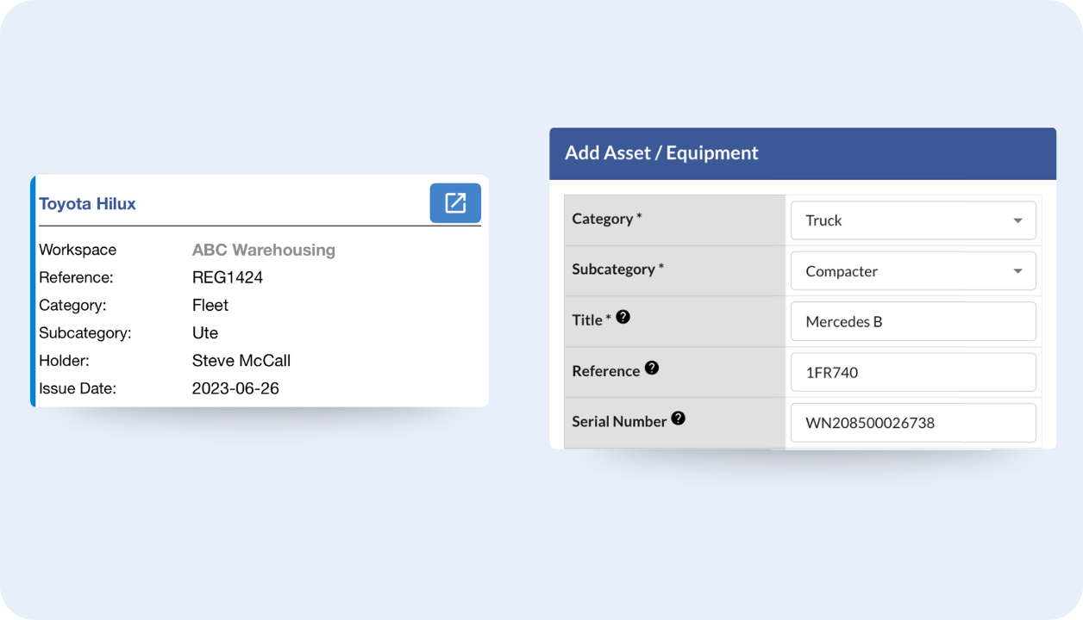Expand the Subcategory dropdown showing Compacter

pos(912,271)
